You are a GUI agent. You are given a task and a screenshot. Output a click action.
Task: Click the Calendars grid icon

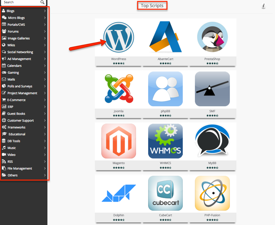point(4,66)
